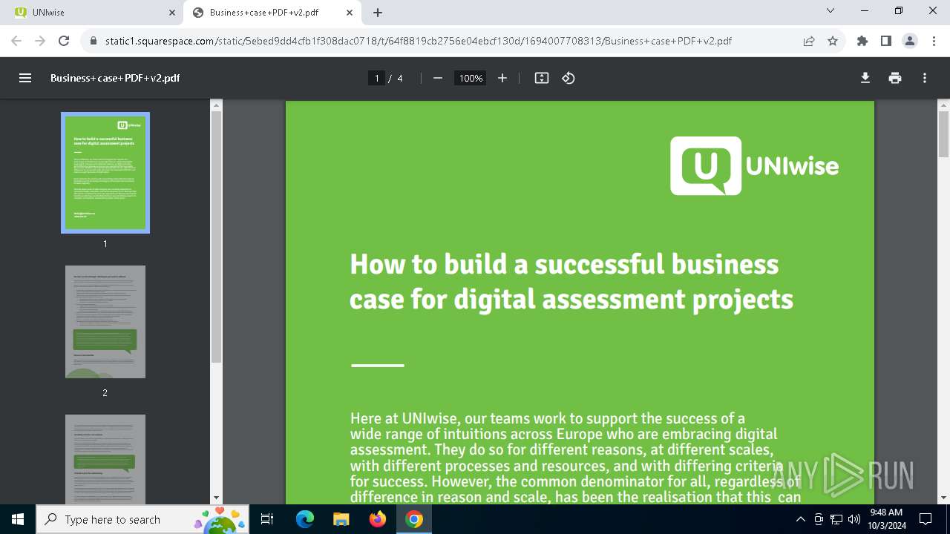Reload the current page

pyautogui.click(x=64, y=41)
